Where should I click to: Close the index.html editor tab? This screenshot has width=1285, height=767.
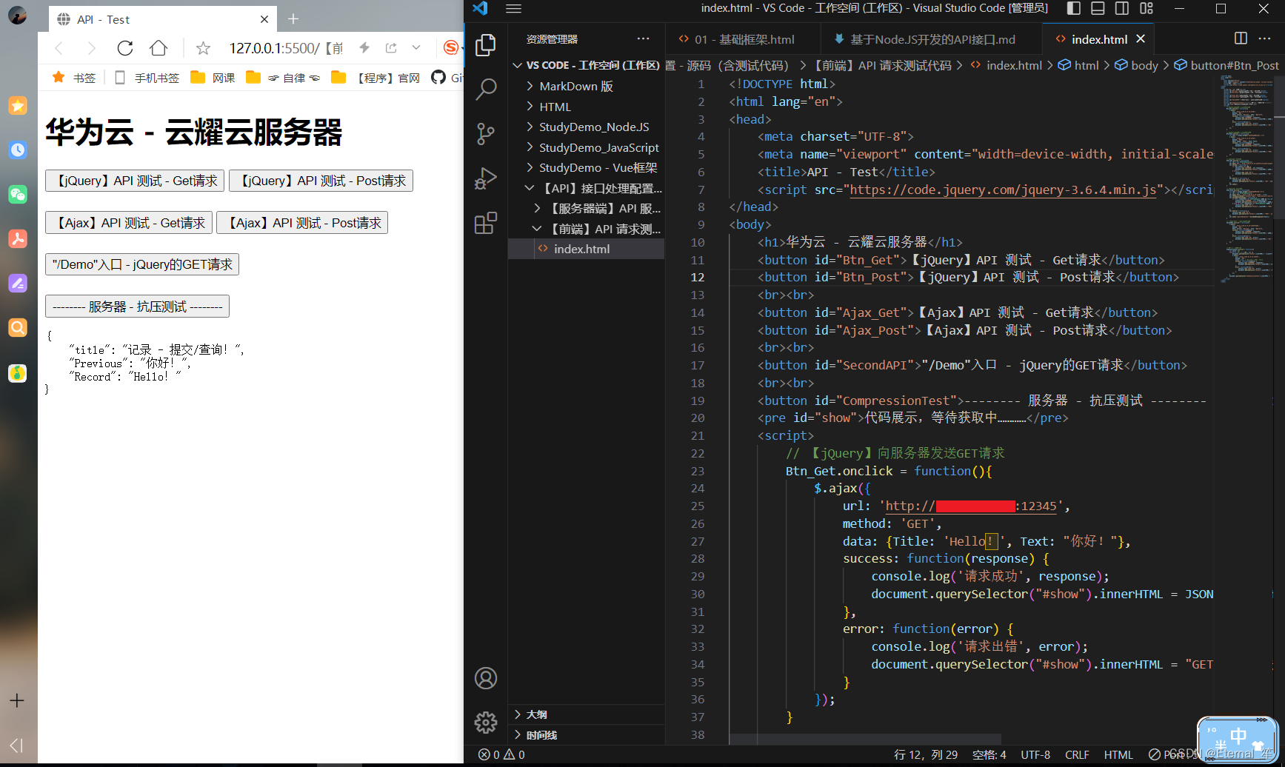1141,38
